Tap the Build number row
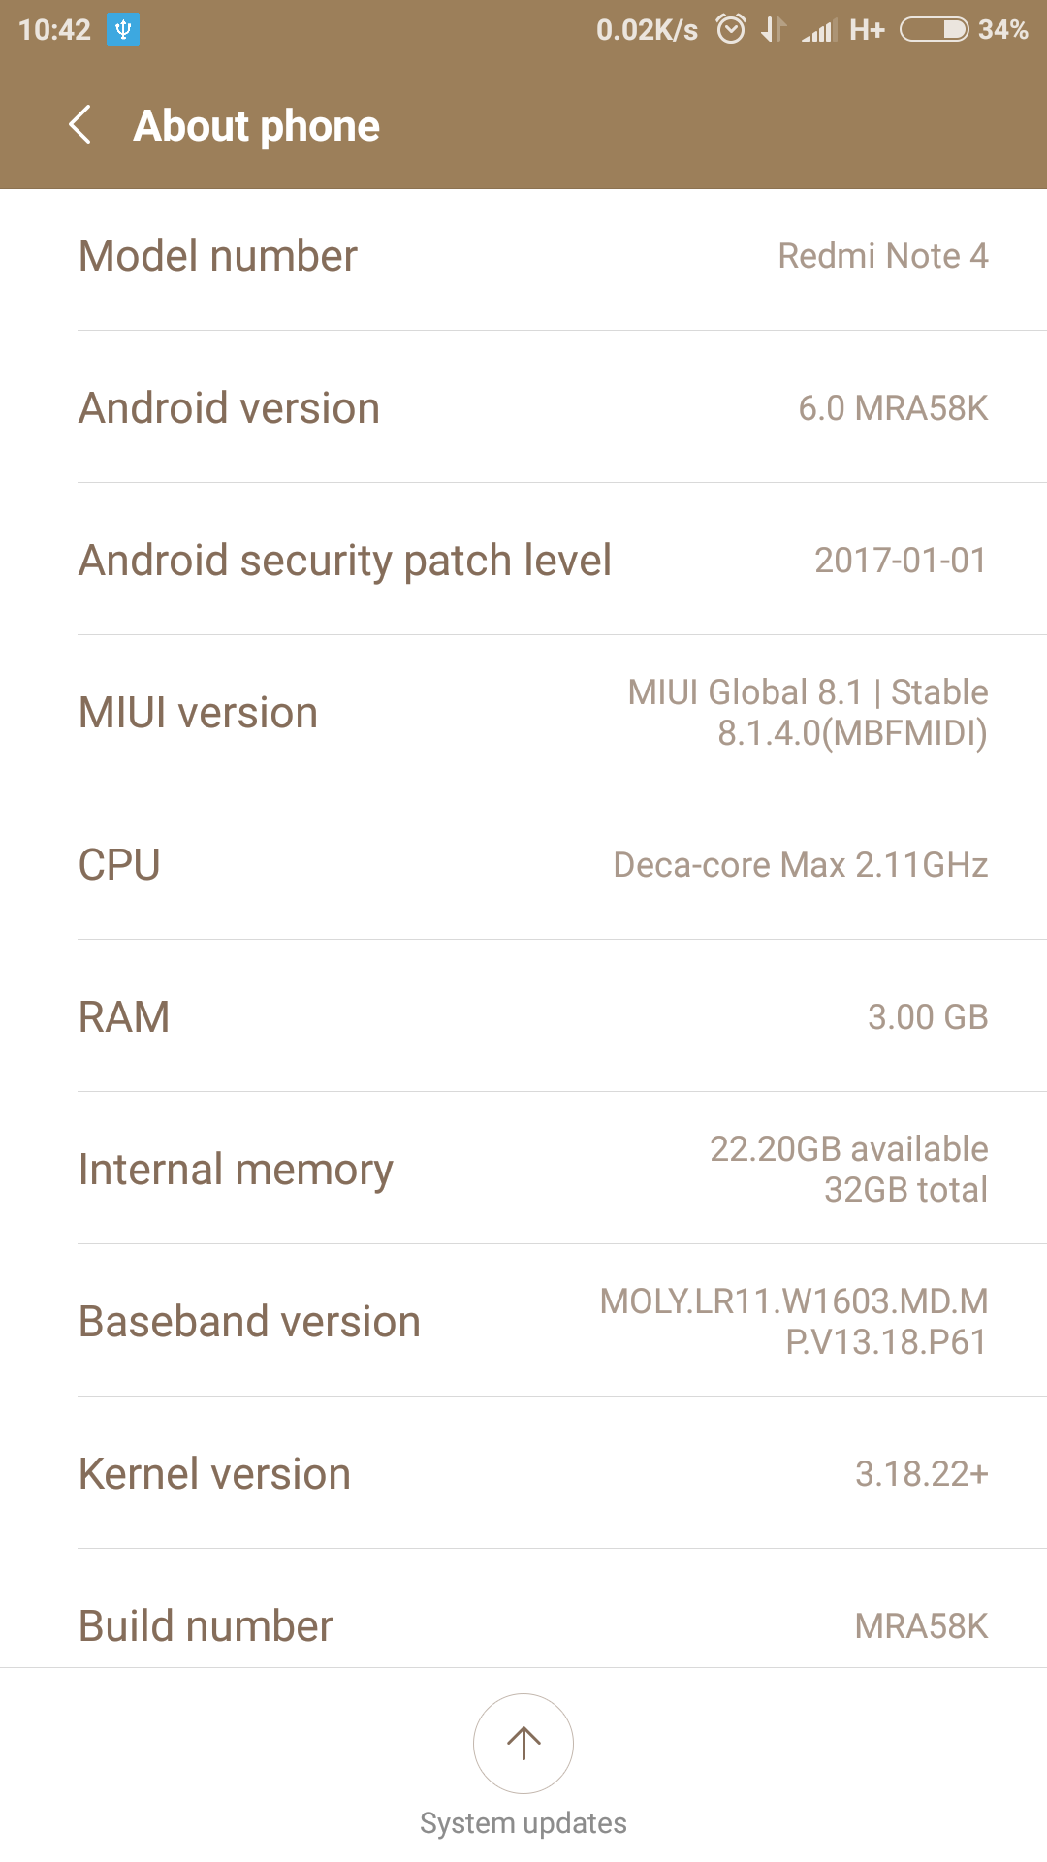 523,1624
